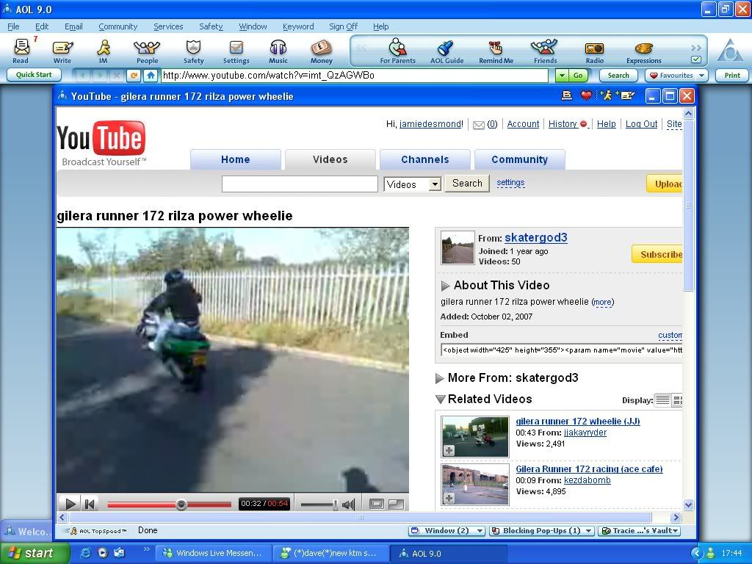The width and height of the screenshot is (752, 564).
Task: Collapse the About This Video section
Action: (445, 286)
